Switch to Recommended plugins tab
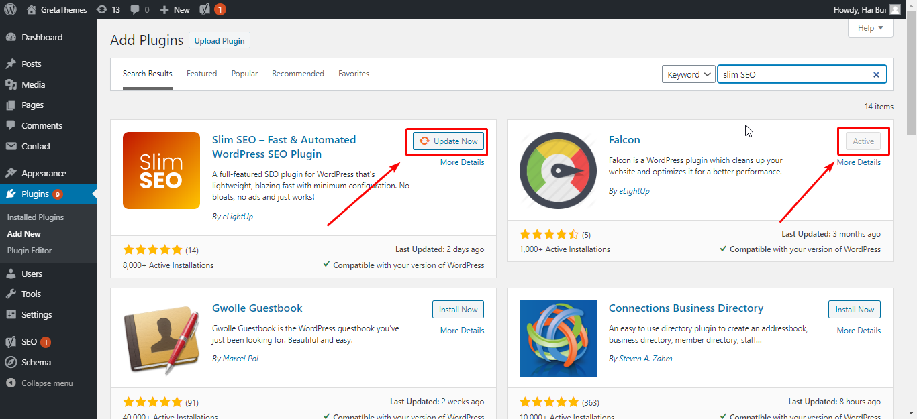The height and width of the screenshot is (419, 917). click(298, 74)
